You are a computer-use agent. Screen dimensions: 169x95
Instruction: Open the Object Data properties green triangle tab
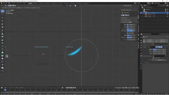(x=141, y=66)
